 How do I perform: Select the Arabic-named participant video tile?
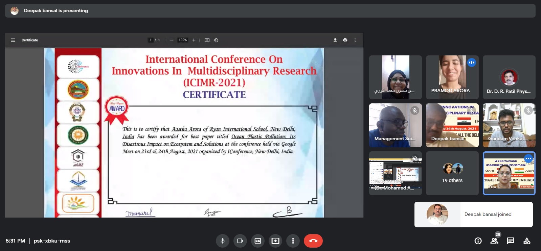[x=396, y=77]
